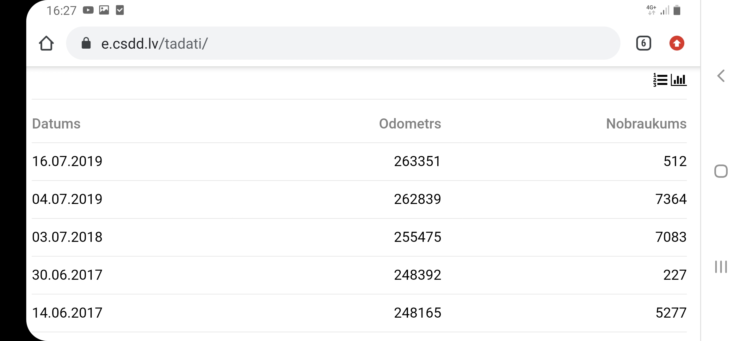Tap the battery icon in status bar
Viewport: 740px width, 341px height.
[677, 10]
